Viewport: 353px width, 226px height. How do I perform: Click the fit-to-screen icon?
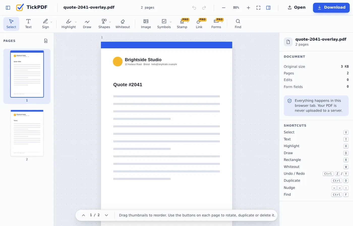(258, 8)
